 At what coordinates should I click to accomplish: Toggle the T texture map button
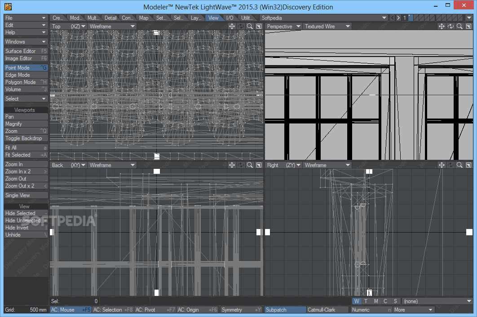click(366, 301)
